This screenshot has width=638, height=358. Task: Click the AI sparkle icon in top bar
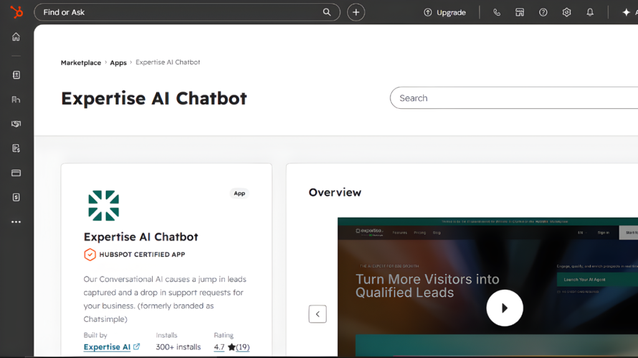tap(626, 12)
